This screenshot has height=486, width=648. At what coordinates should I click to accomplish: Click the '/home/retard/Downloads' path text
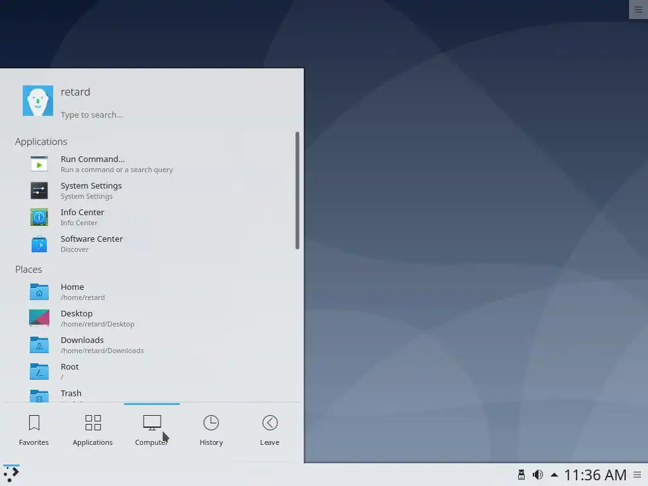[x=102, y=351]
